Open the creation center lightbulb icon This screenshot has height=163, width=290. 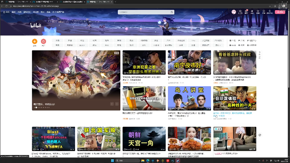point(270,12)
